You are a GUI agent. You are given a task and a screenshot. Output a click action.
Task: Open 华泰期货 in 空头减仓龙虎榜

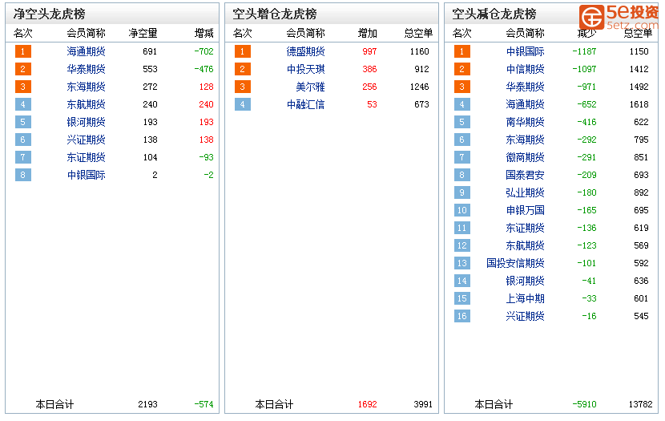(x=525, y=87)
